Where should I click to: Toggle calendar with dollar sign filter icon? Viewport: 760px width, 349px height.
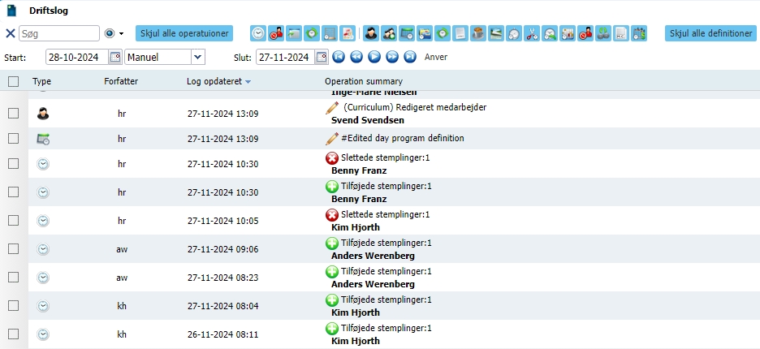pyautogui.click(x=639, y=33)
